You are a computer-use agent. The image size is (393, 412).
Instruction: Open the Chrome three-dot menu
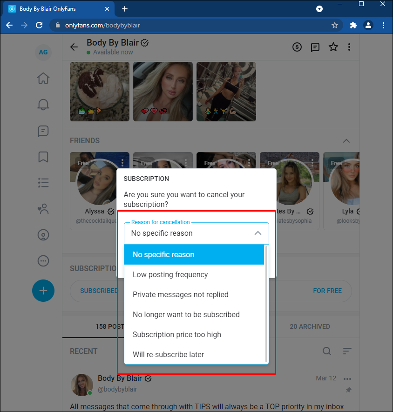coord(383,25)
